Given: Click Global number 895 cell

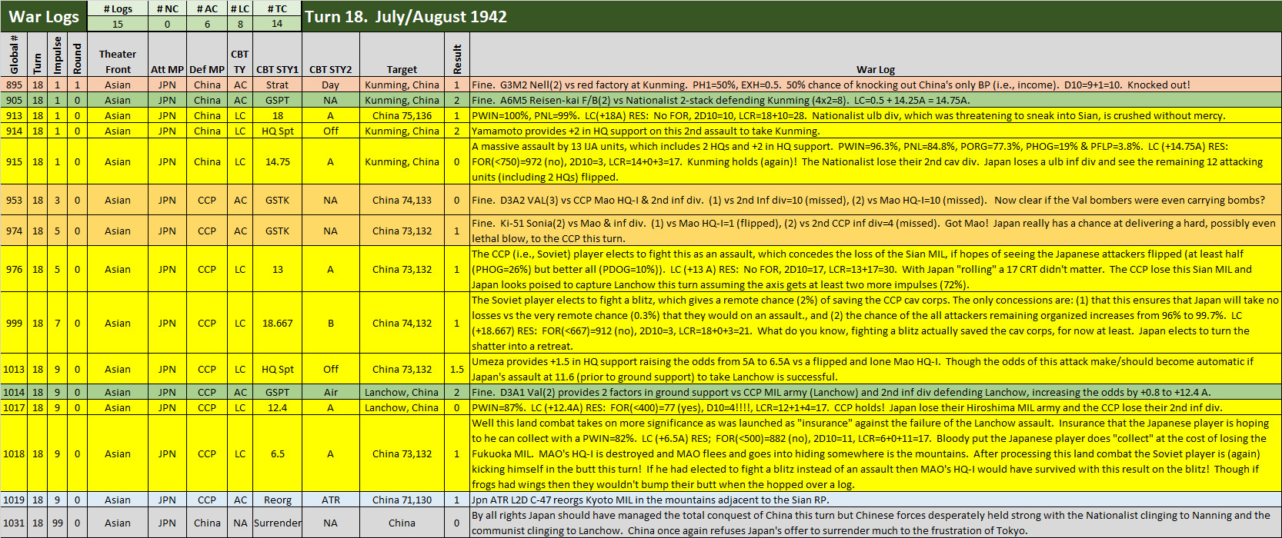Looking at the screenshot, I should point(14,85).
